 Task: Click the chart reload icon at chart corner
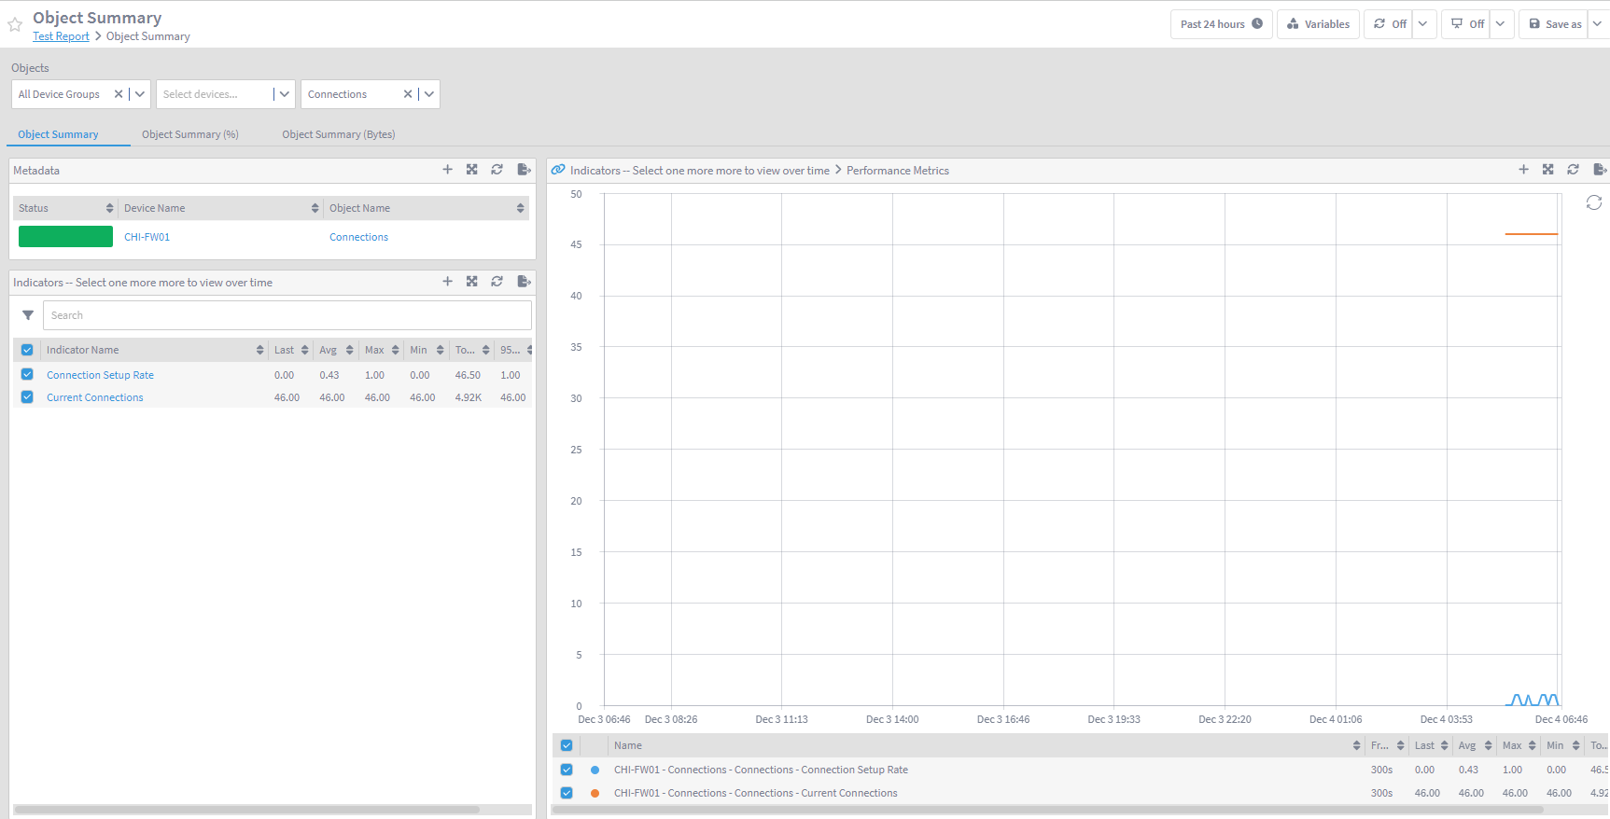1594,202
